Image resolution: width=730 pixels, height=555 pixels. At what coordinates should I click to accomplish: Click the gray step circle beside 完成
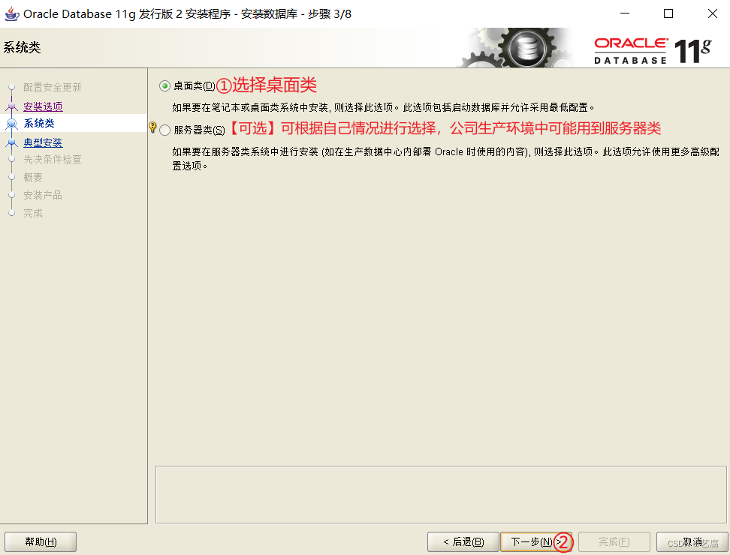coord(11,213)
